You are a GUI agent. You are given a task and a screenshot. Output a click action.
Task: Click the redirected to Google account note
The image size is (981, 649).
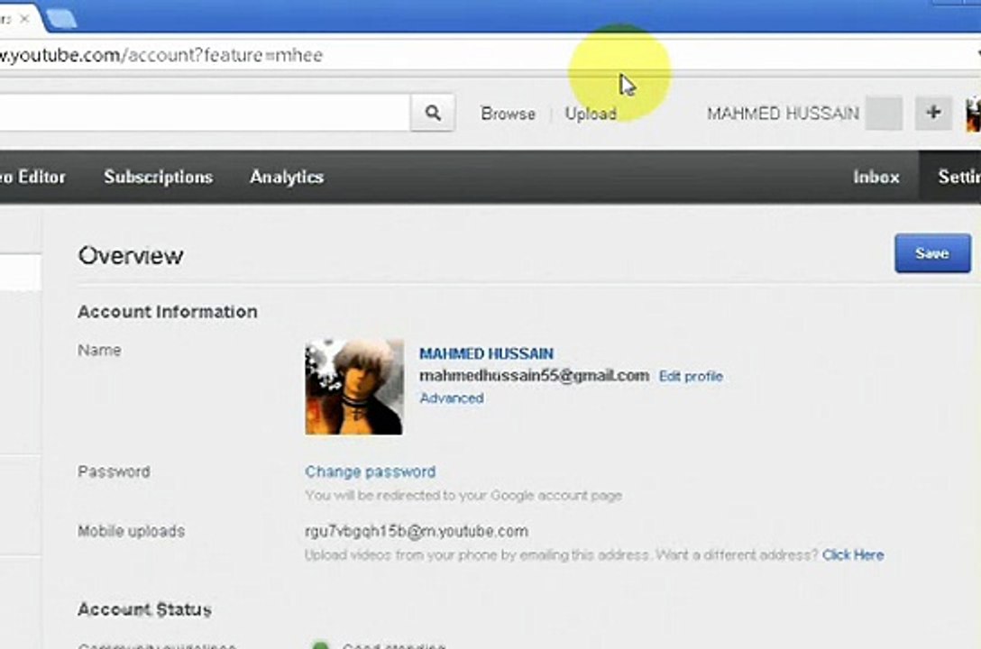tap(463, 496)
